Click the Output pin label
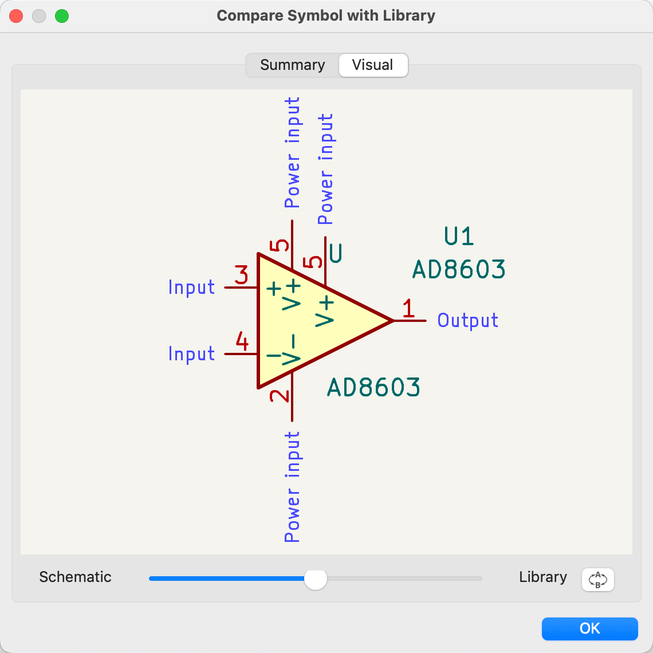653x653 pixels. [467, 320]
